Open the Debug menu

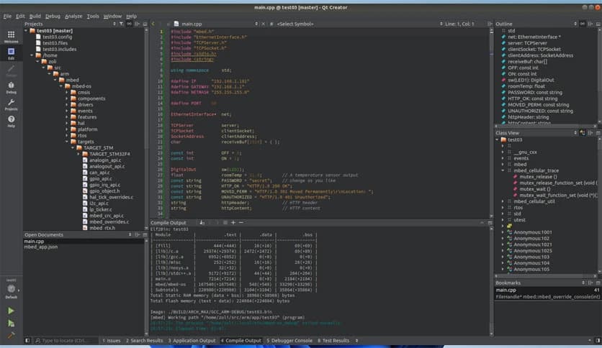[x=53, y=16]
